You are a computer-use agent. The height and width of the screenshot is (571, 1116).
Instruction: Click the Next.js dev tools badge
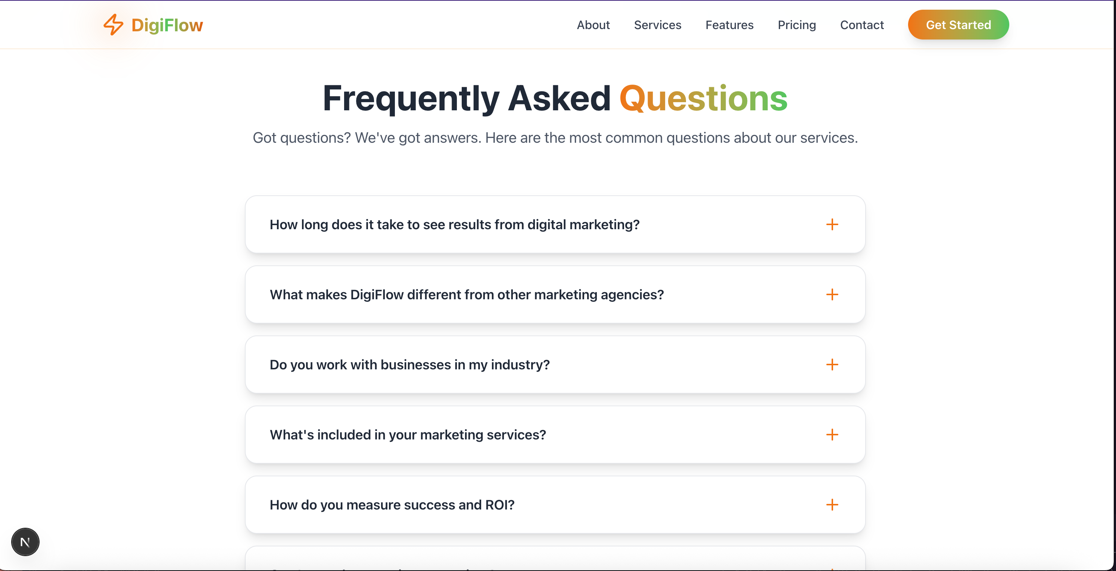tap(25, 542)
